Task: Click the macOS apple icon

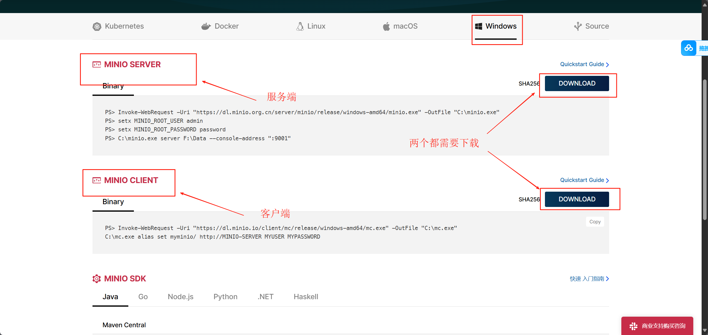Action: [386, 26]
